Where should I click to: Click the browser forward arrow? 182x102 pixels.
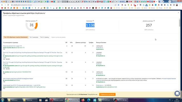5,5
